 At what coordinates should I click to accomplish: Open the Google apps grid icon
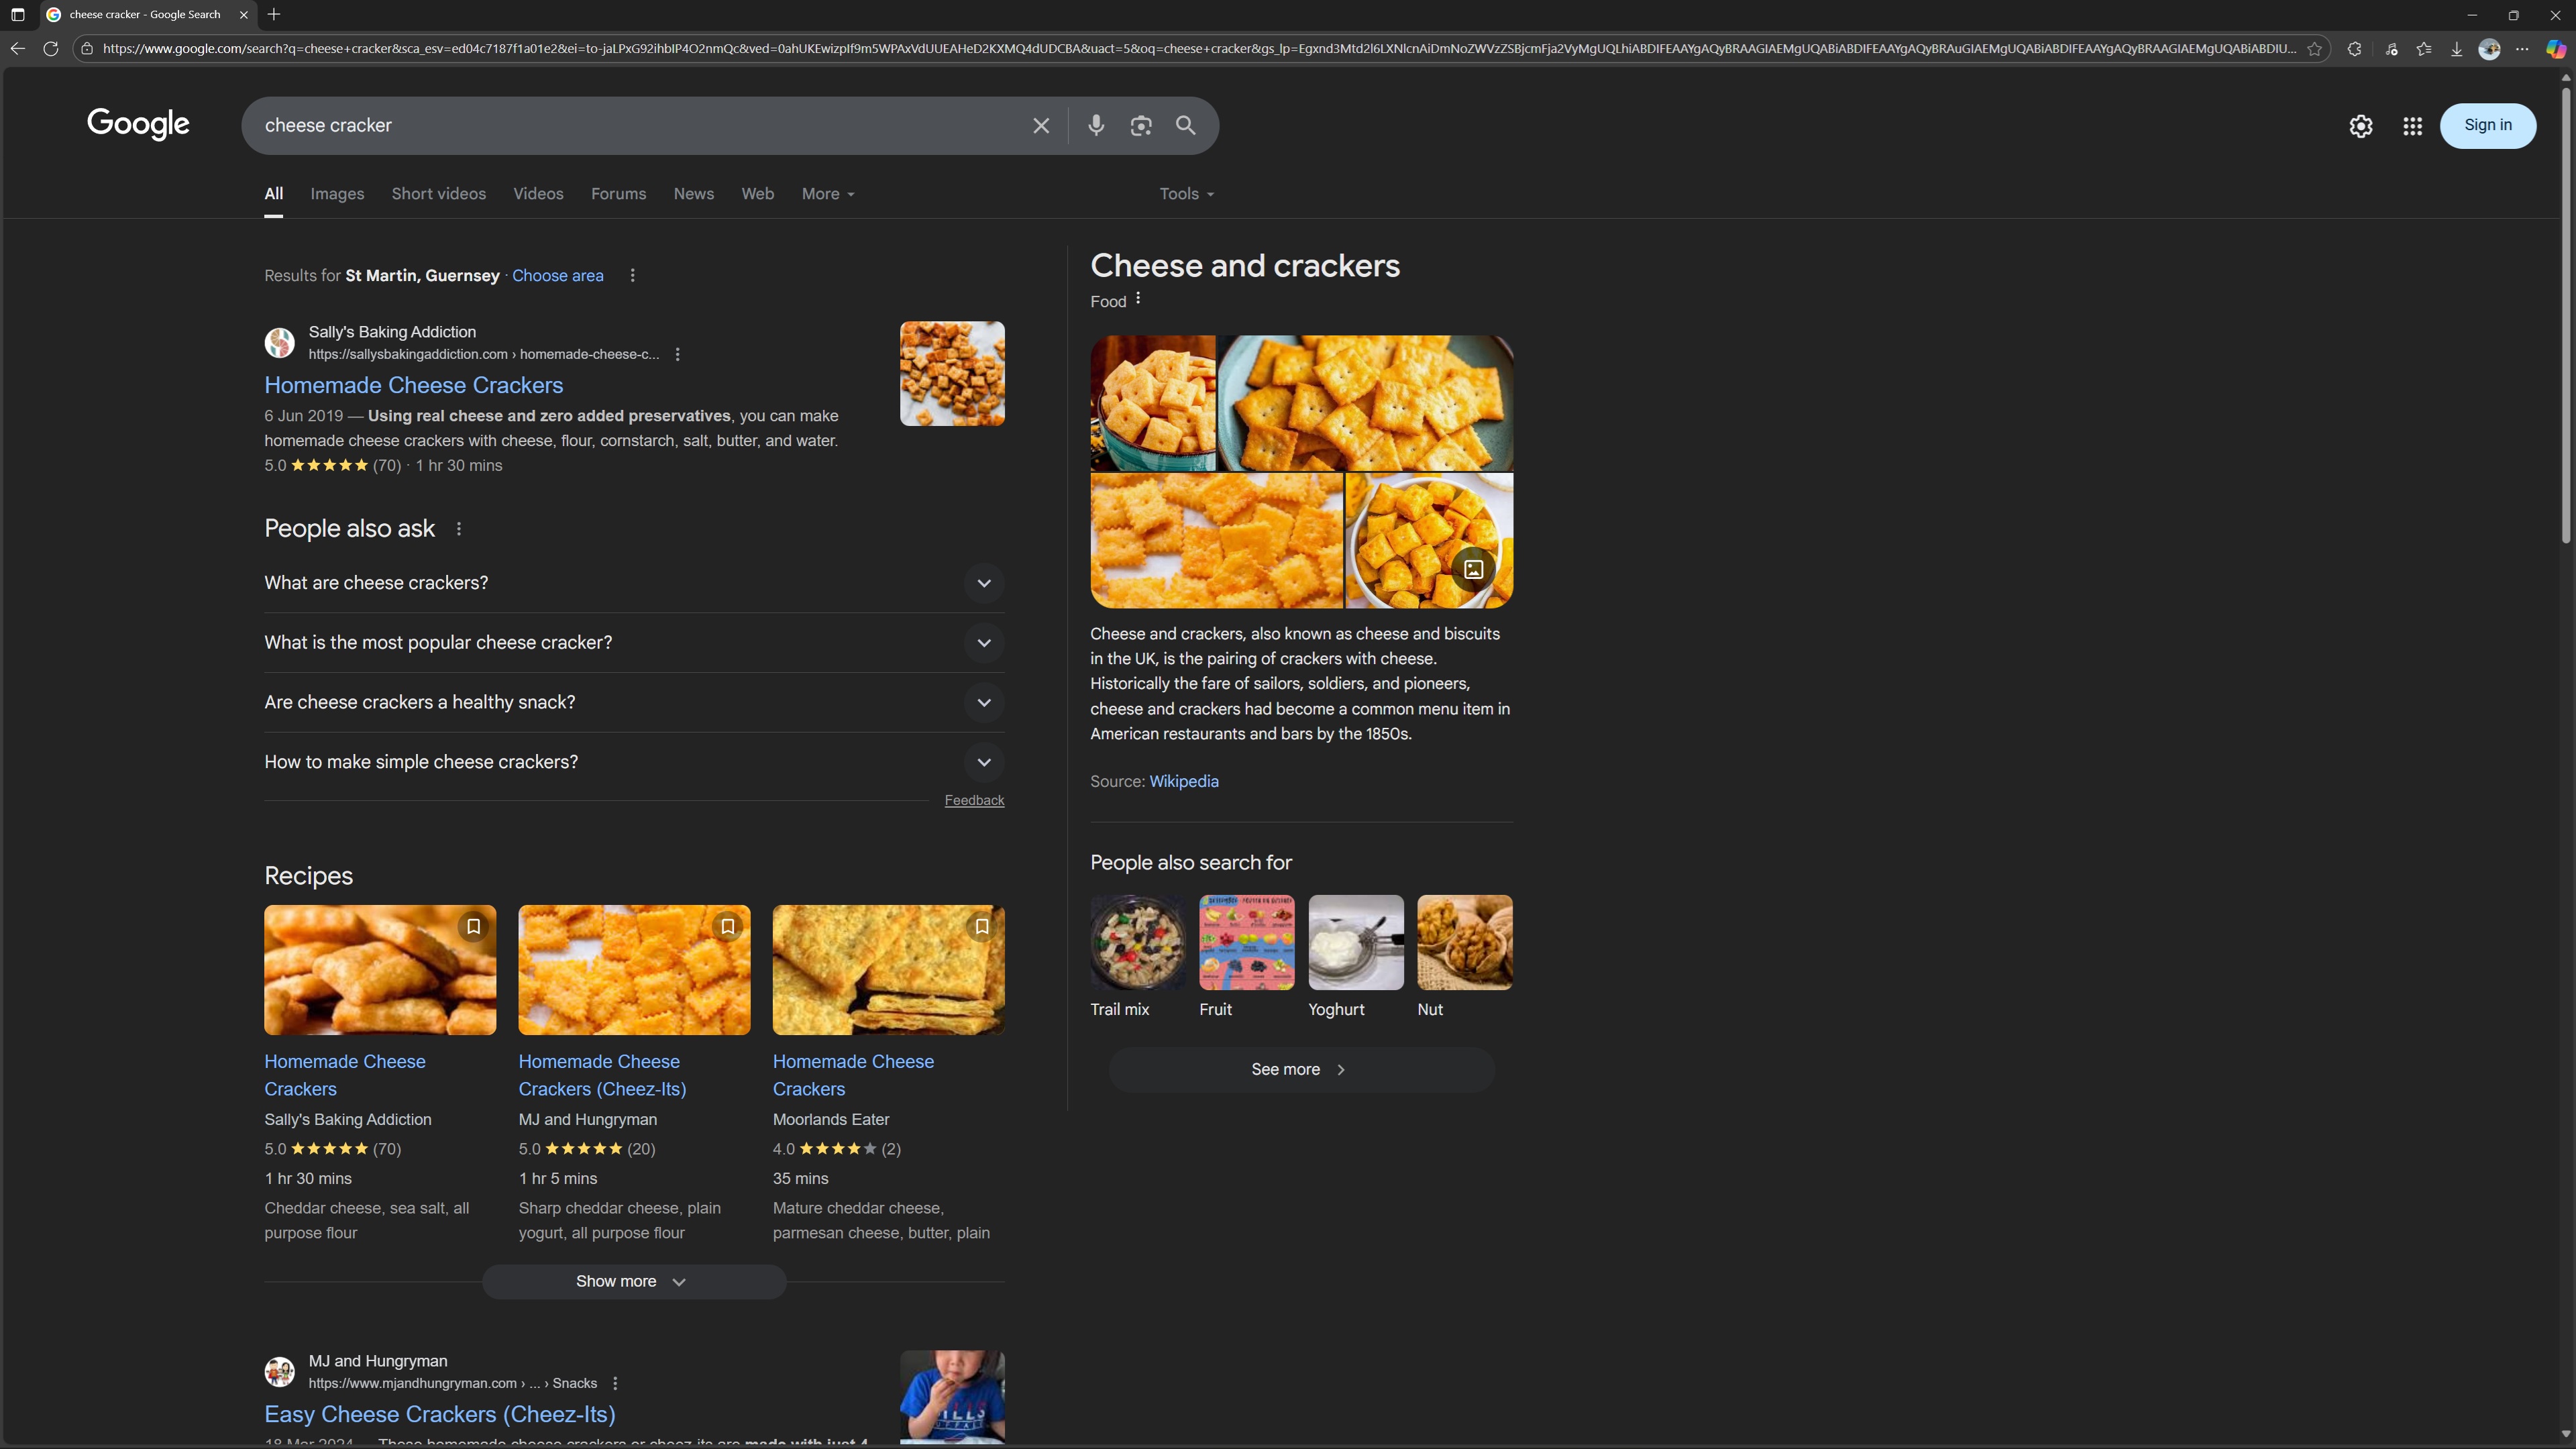tap(2412, 126)
